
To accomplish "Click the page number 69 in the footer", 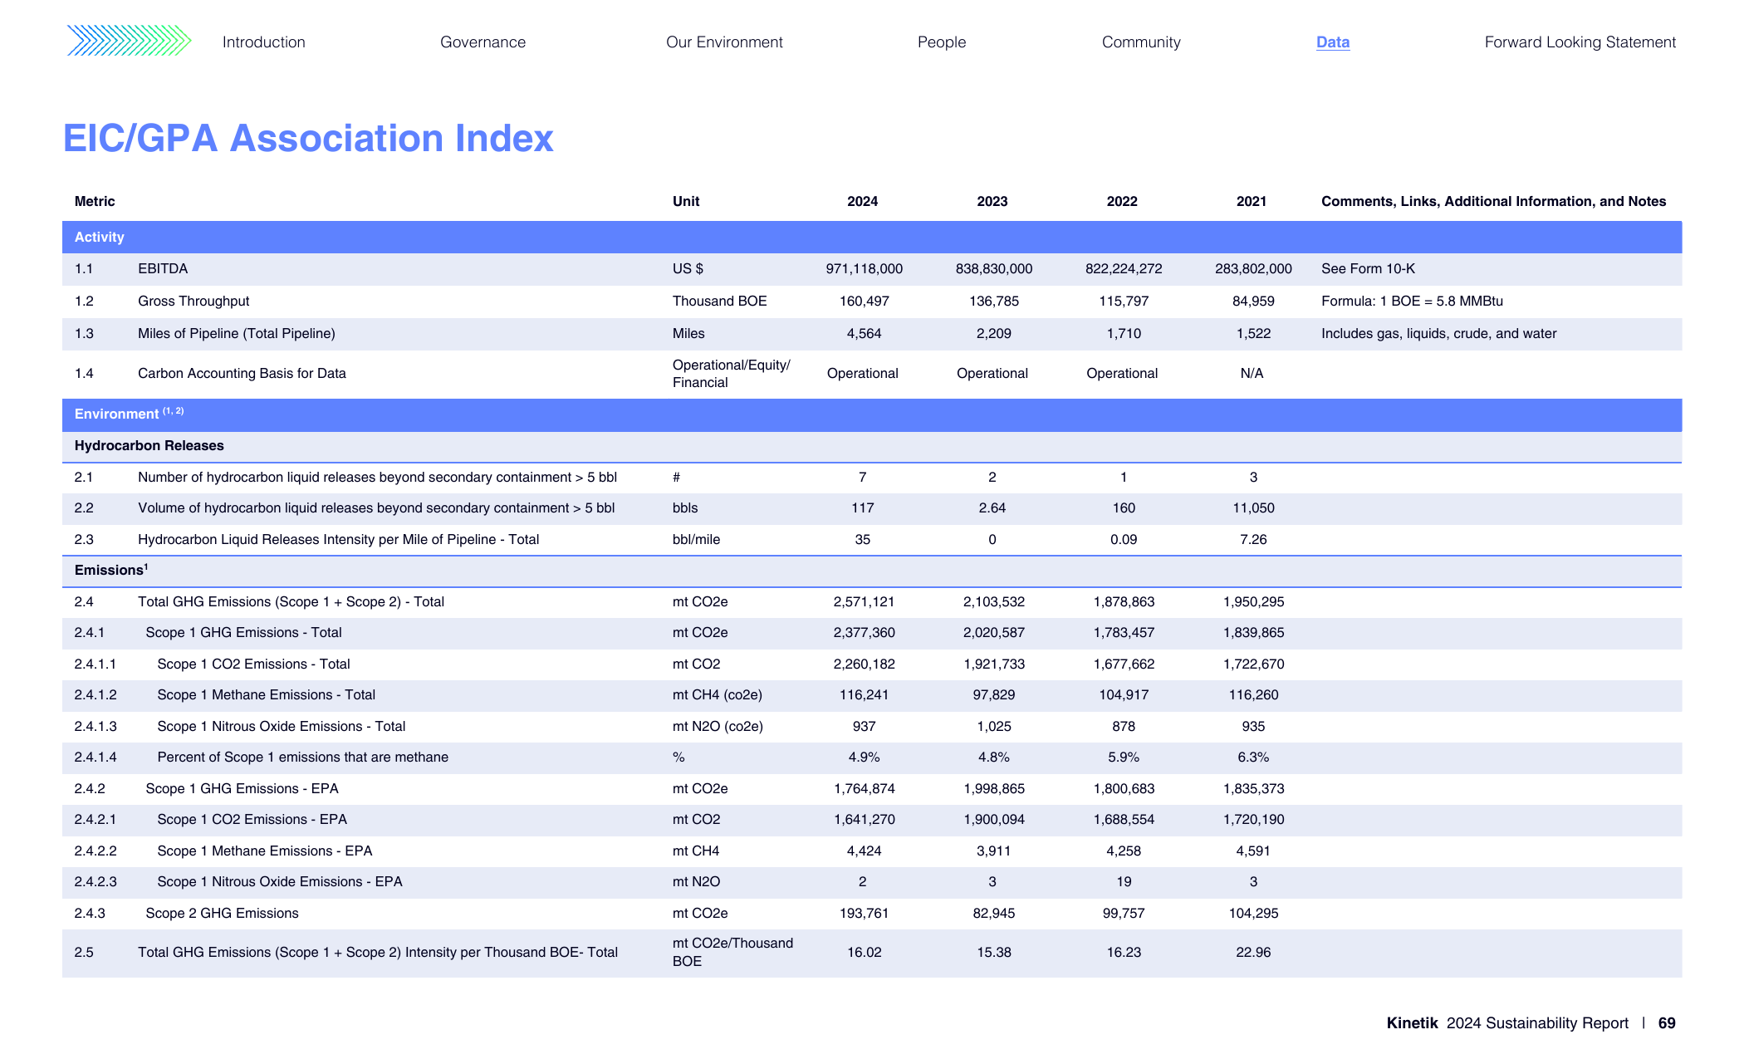I will click(x=1666, y=1023).
